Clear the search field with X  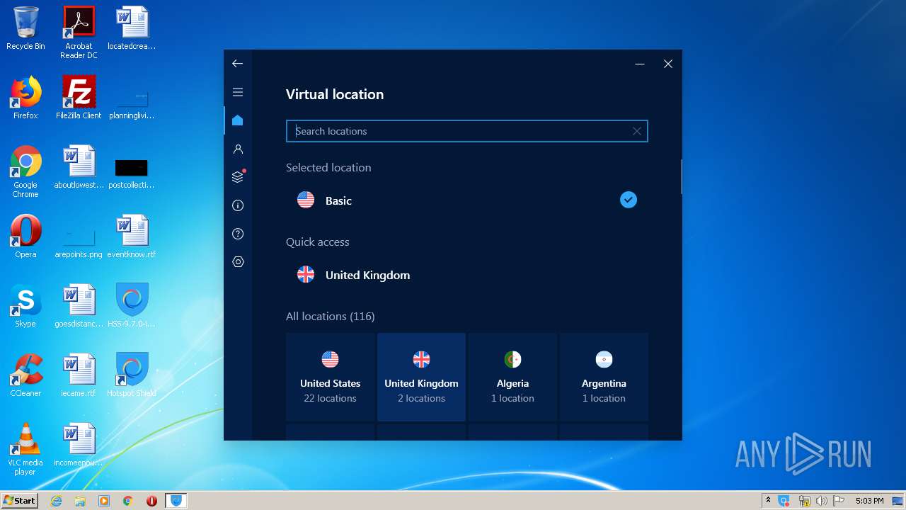[x=637, y=131]
